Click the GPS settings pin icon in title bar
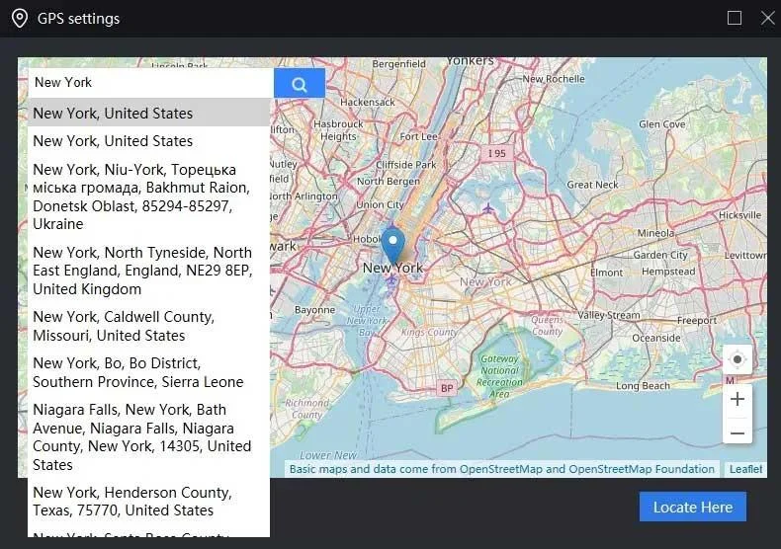Image resolution: width=781 pixels, height=549 pixels. click(19, 18)
